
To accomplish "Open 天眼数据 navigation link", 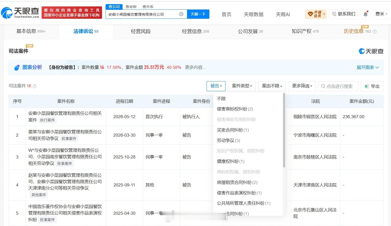I will [254, 14].
